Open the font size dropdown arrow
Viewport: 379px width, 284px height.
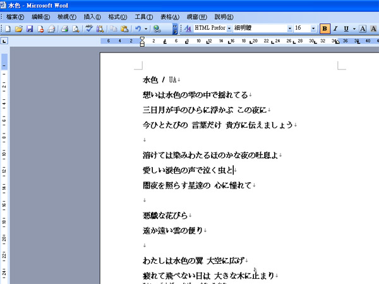(313, 28)
